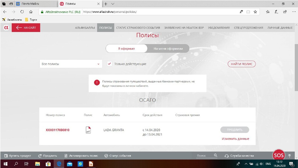Click the LADA GRANTA cell
Viewport: 298px width, 168px height.
pyautogui.click(x=114, y=130)
